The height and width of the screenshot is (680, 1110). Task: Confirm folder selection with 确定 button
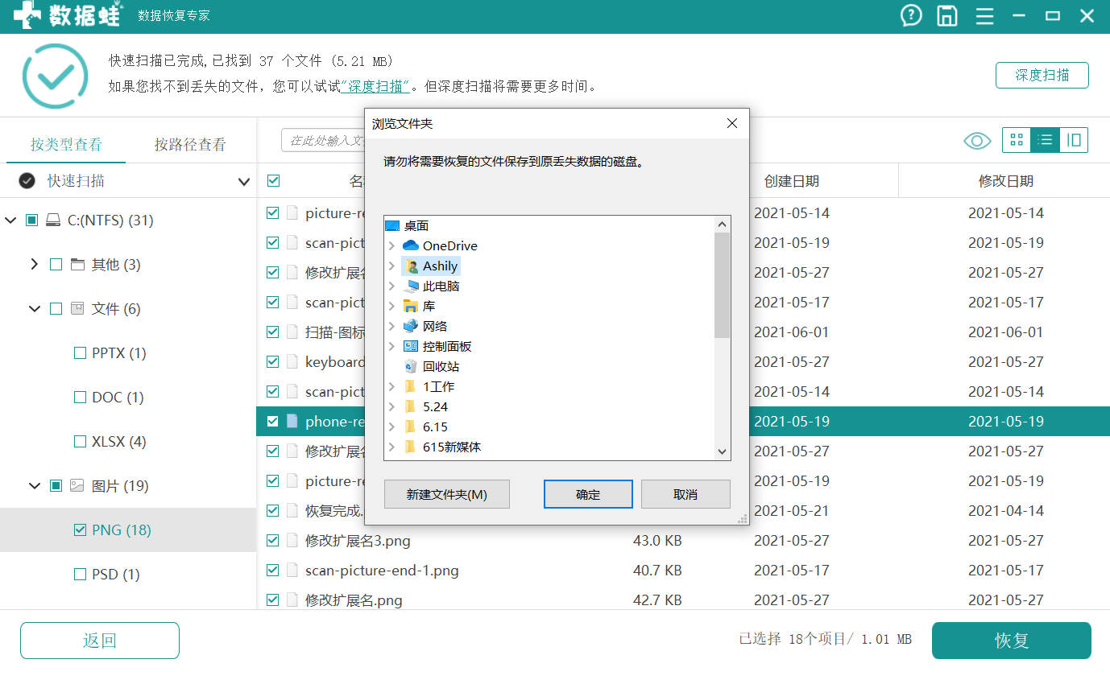tap(587, 493)
